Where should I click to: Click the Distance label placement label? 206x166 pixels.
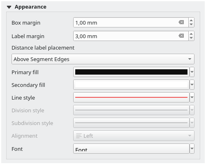(43, 48)
